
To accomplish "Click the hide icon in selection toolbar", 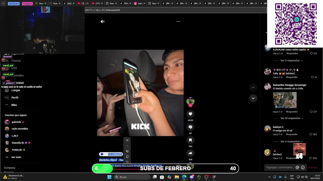I will click(x=127, y=141).
